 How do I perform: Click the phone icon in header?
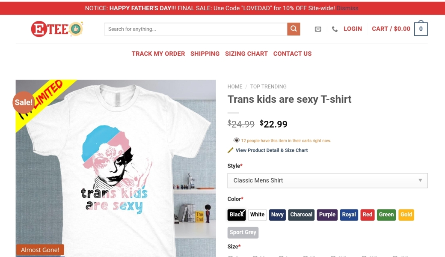[x=335, y=29]
